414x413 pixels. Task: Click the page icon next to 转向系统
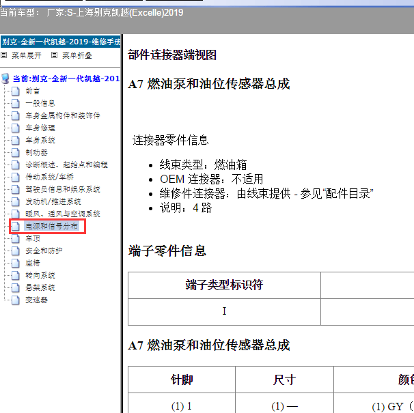pos(16,275)
